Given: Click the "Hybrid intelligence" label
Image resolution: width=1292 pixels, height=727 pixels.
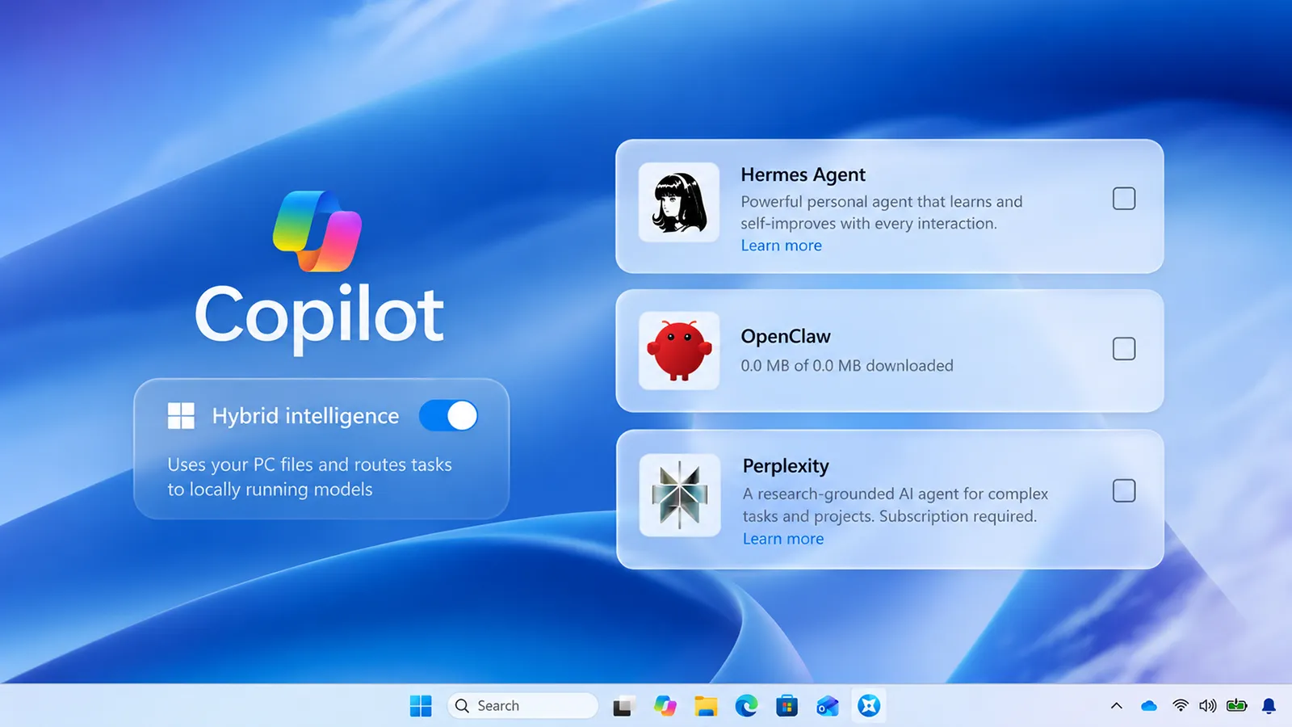Looking at the screenshot, I should 305,416.
